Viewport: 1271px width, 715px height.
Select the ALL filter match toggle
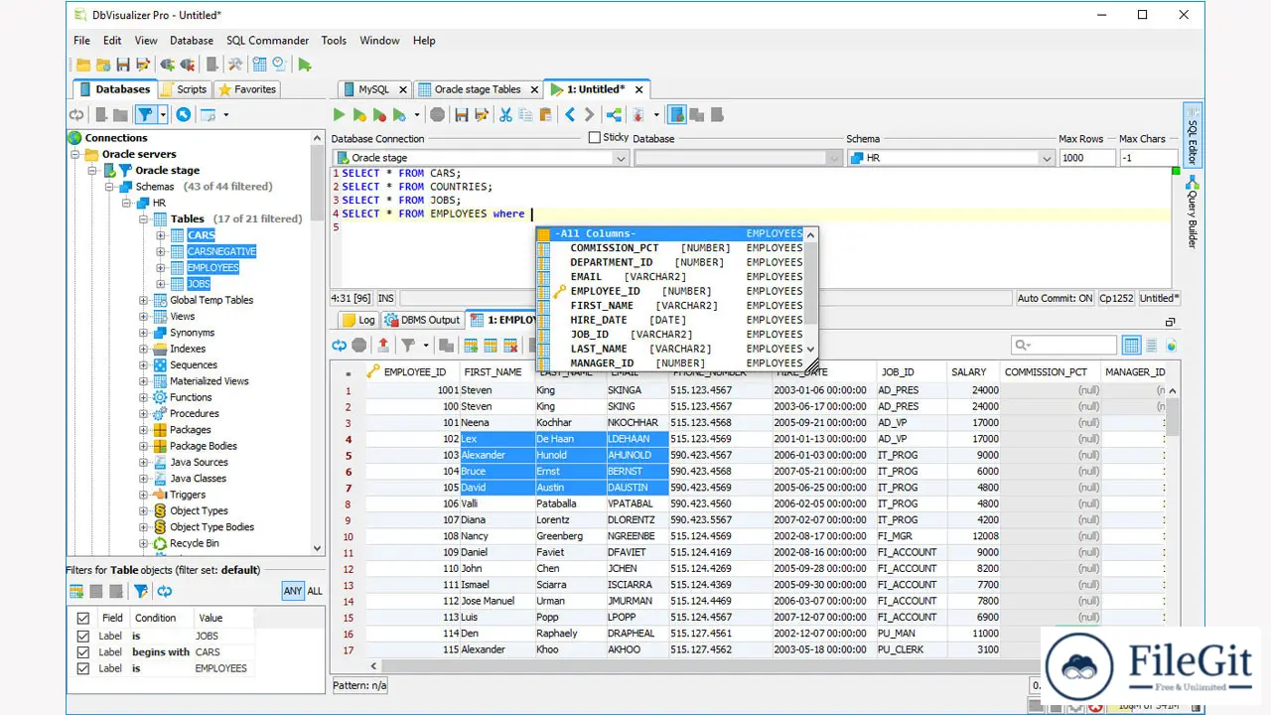315,591
